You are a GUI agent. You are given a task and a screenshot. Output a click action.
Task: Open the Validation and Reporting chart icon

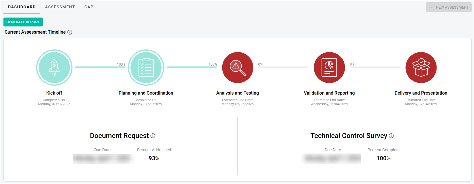coord(329,67)
